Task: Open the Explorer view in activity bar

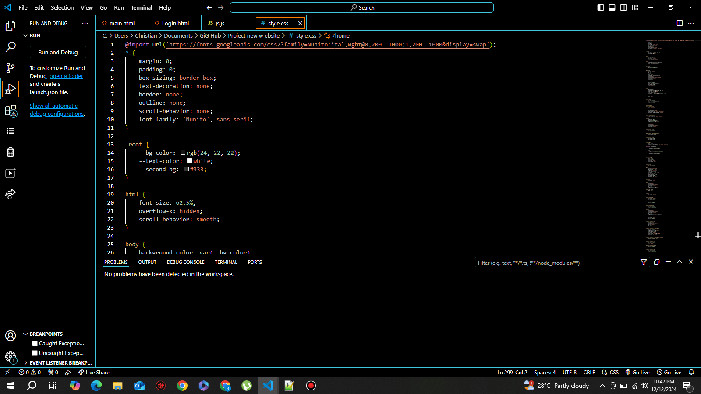Action: pyautogui.click(x=11, y=26)
